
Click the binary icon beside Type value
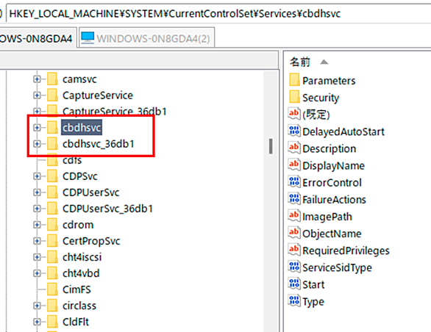[x=294, y=301]
